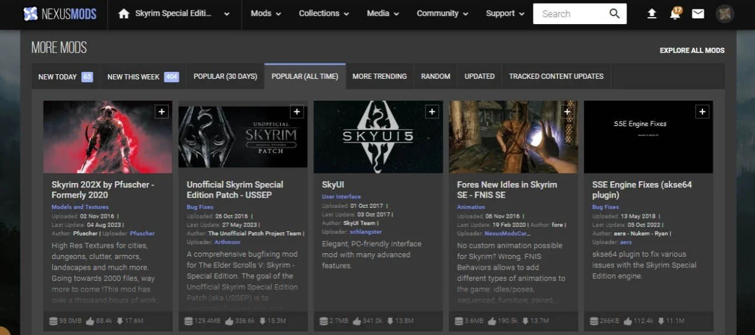Open the SSE Engine Fixes black thumbnail
Screen dimensions: 755x335
coord(648,137)
